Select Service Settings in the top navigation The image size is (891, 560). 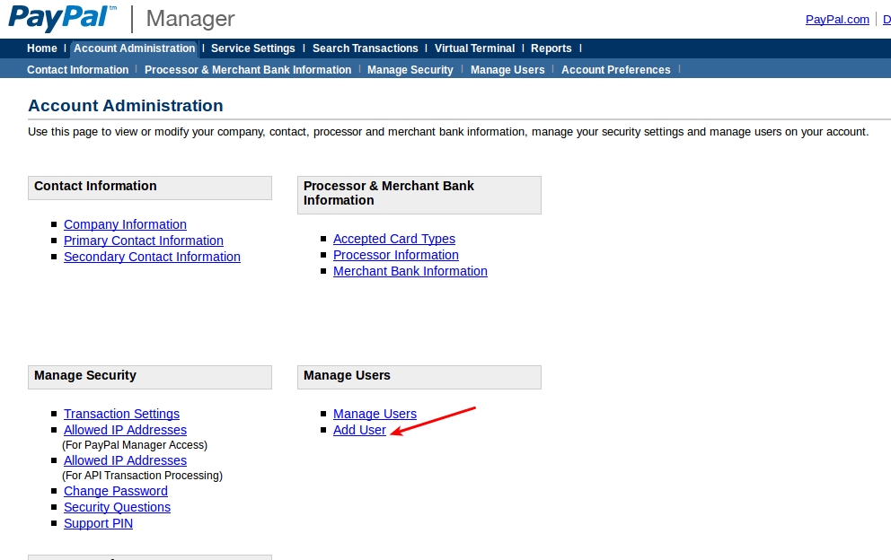[x=252, y=48]
